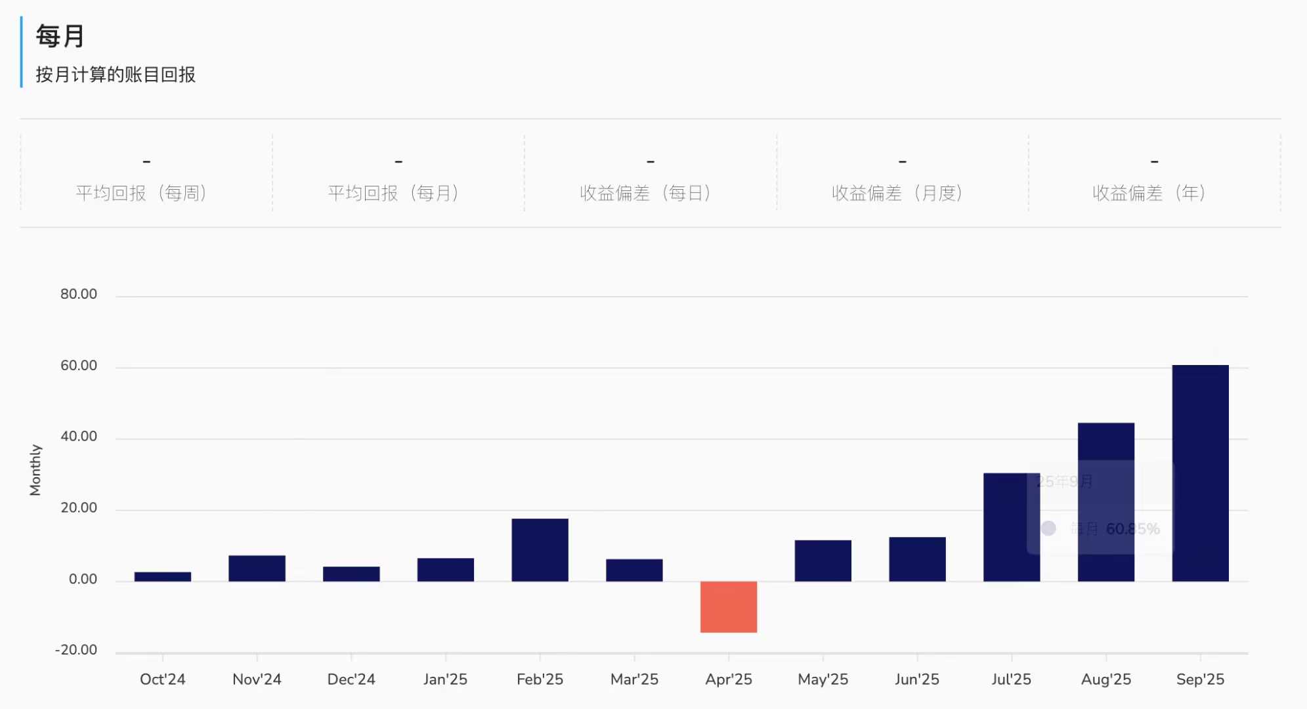Click the Jun'25 monthly return bar
Screen dimensions: 1307x709
tap(917, 559)
